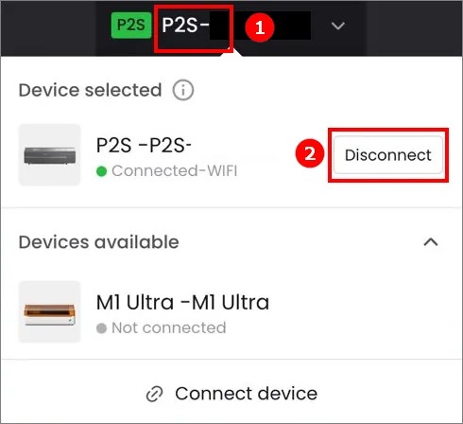This screenshot has width=463, height=424.
Task: Open the info icon next to Device selected
Action: tap(183, 90)
